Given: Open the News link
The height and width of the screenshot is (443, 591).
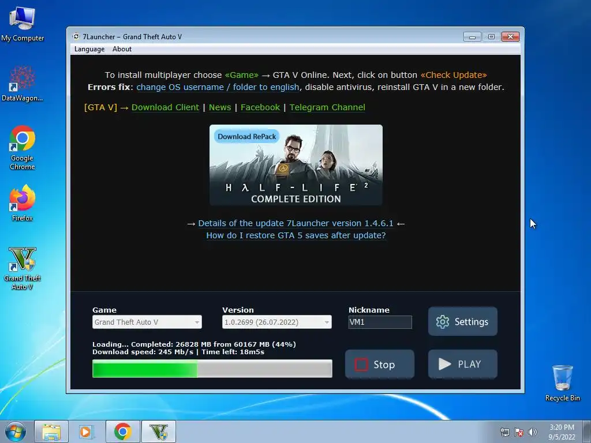Looking at the screenshot, I should [220, 107].
